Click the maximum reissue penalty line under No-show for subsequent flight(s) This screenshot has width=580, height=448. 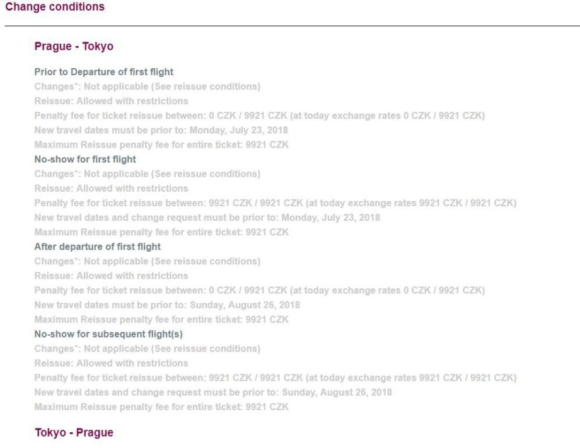(x=161, y=407)
